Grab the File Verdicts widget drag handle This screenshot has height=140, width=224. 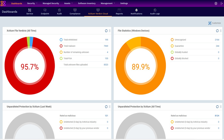pyautogui.click(x=109, y=31)
